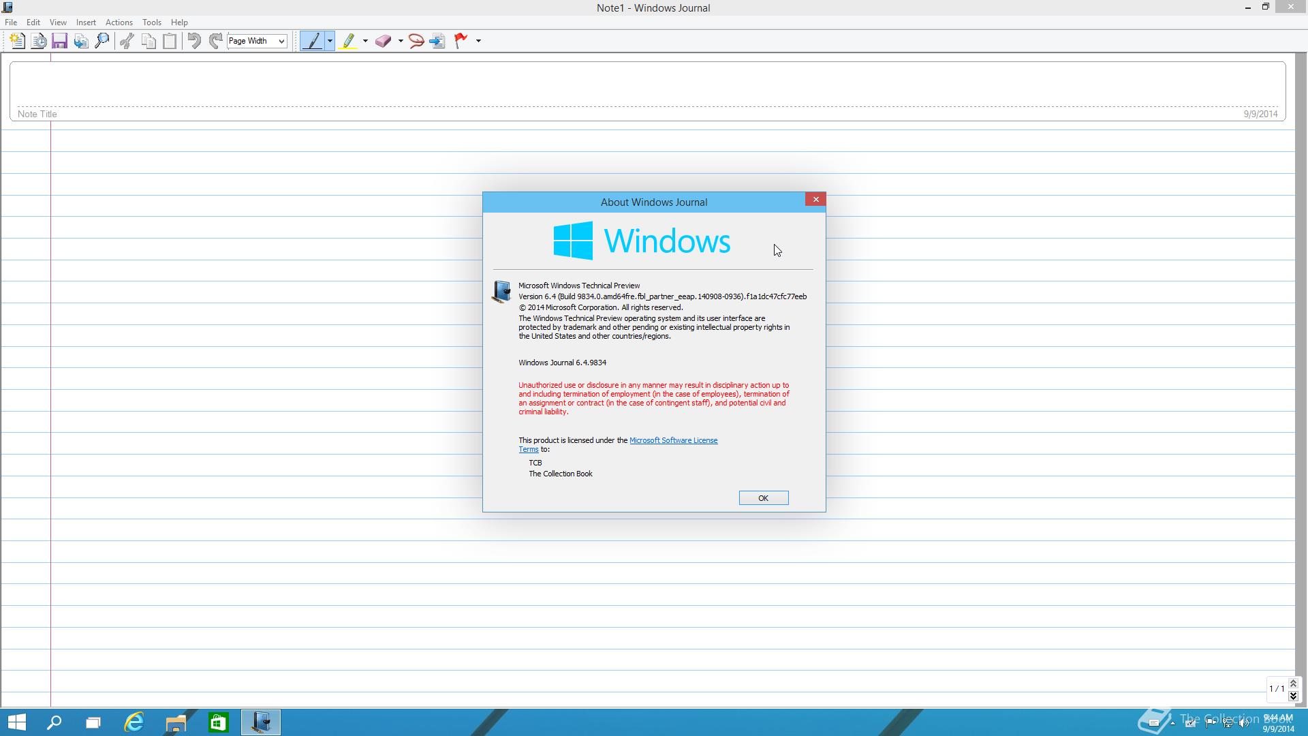
Task: Save the note using the floppy icon
Action: (x=59, y=41)
